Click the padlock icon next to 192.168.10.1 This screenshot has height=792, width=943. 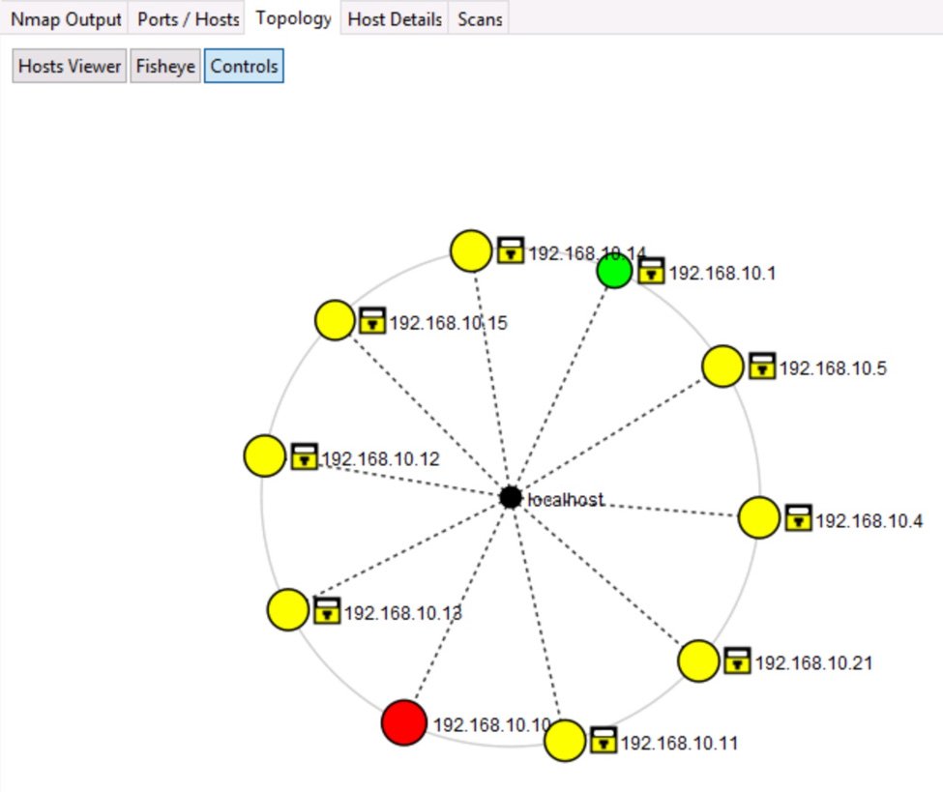click(652, 272)
